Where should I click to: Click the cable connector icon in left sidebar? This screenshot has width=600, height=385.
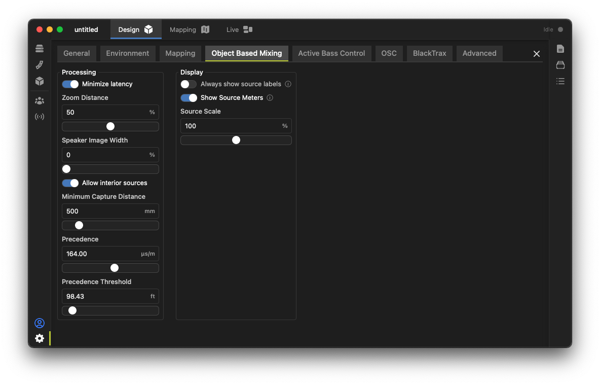40,65
